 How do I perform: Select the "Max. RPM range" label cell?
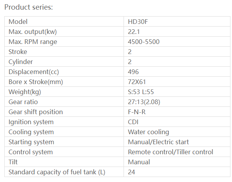(32, 42)
